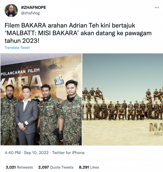This screenshot has width=163, height=172.
Task: Open the Pelancaran Filem launch photo
Action: (x=41, y=99)
